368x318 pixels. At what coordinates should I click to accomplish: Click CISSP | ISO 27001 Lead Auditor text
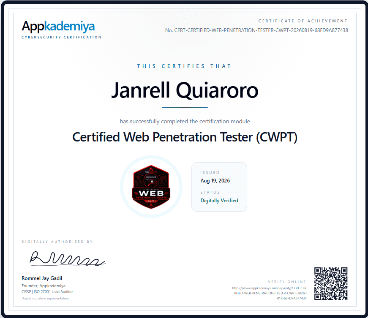[47, 292]
